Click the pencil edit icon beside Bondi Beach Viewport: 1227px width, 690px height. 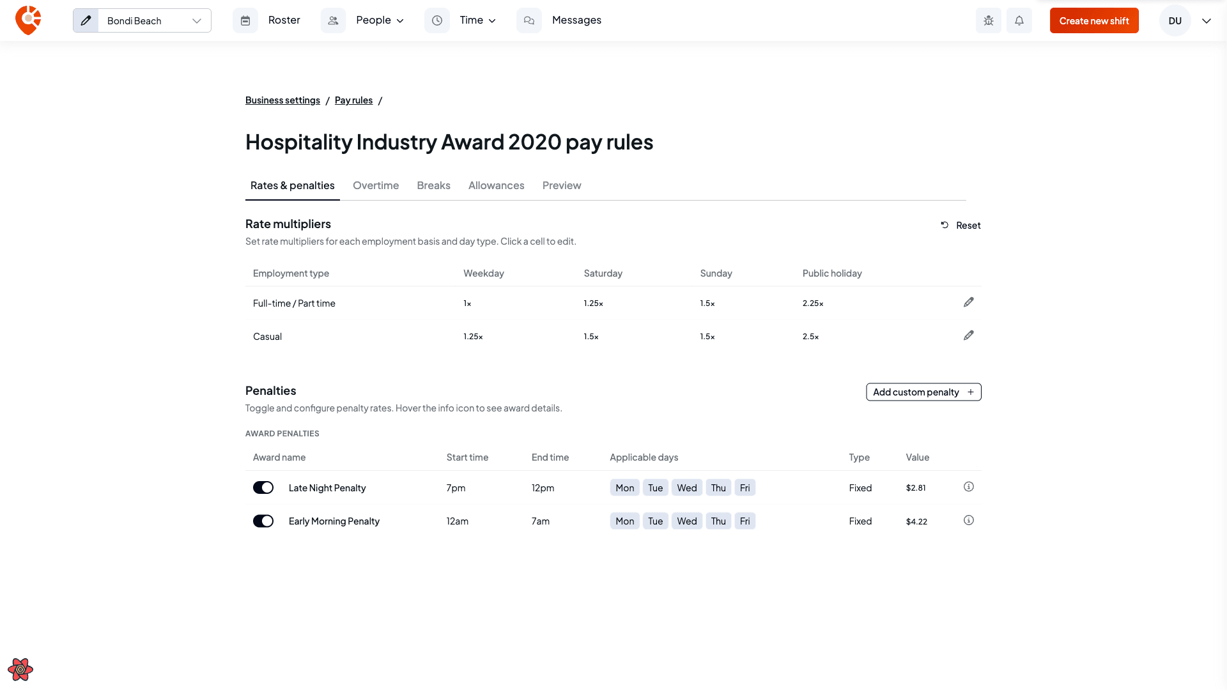[x=86, y=20]
